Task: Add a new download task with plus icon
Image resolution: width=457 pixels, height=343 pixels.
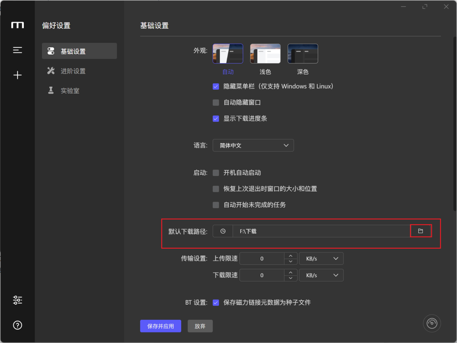Action: point(18,75)
